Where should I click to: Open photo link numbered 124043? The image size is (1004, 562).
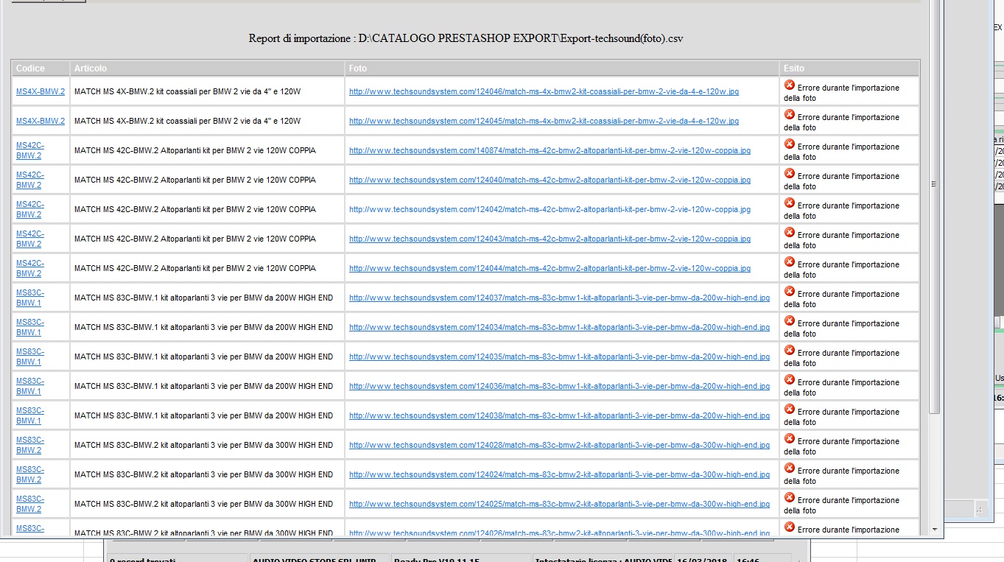pyautogui.click(x=550, y=239)
